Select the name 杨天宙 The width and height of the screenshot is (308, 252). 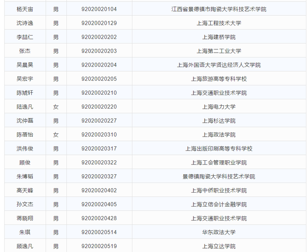(25, 9)
